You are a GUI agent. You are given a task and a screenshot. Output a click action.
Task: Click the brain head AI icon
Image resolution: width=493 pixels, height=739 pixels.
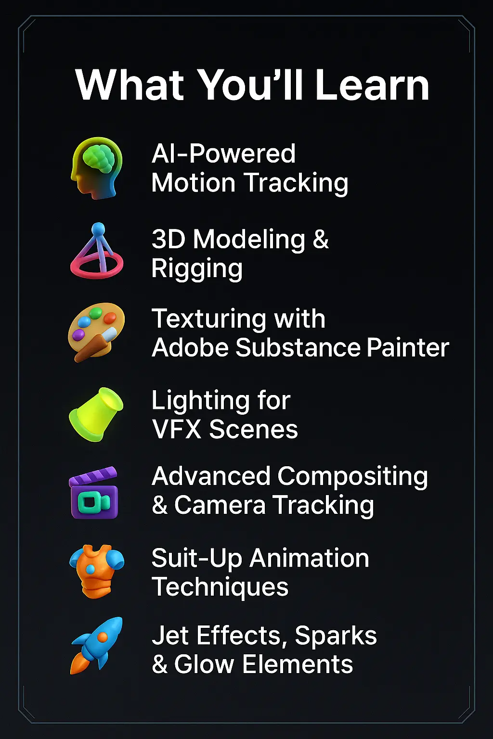point(97,168)
